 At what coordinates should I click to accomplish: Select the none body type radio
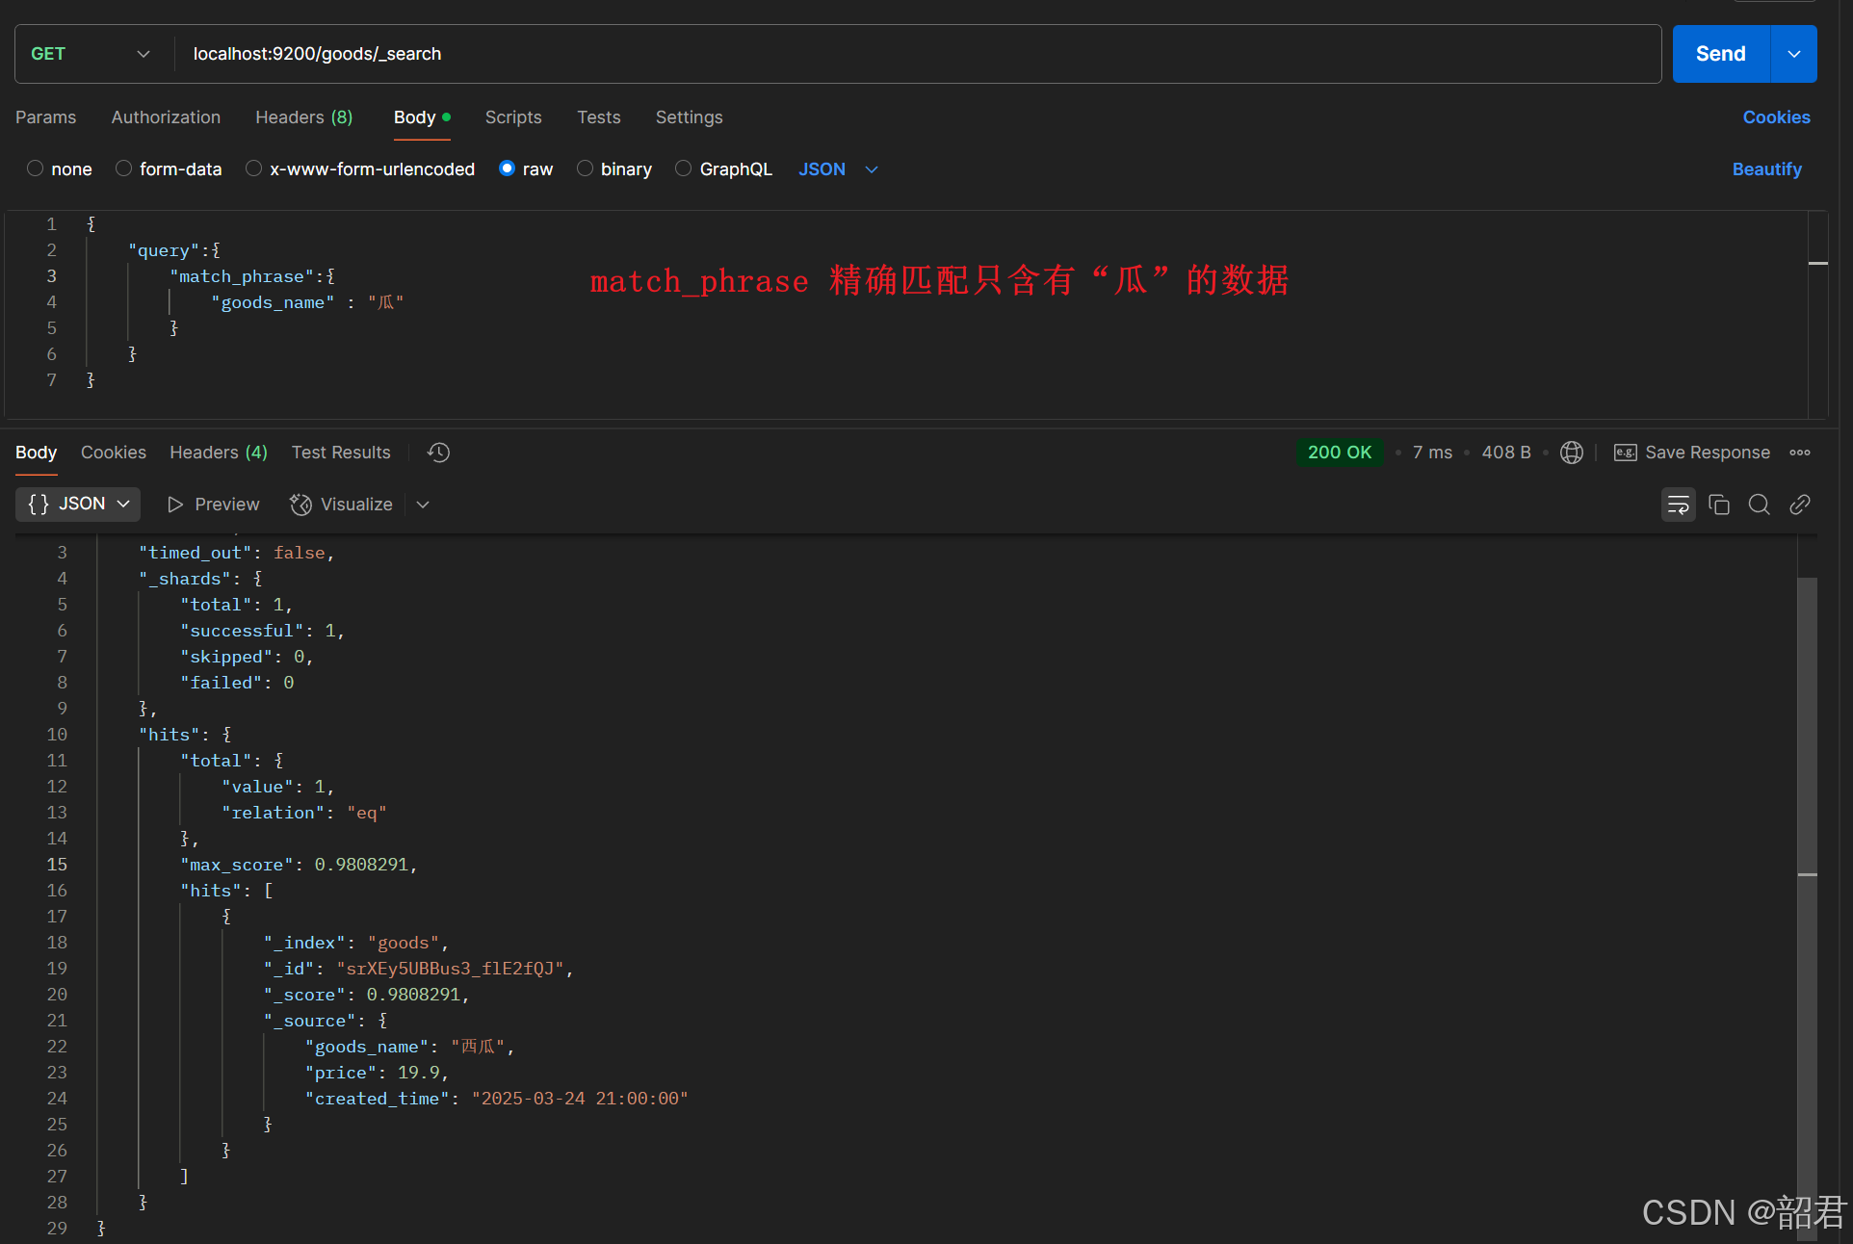click(x=36, y=168)
